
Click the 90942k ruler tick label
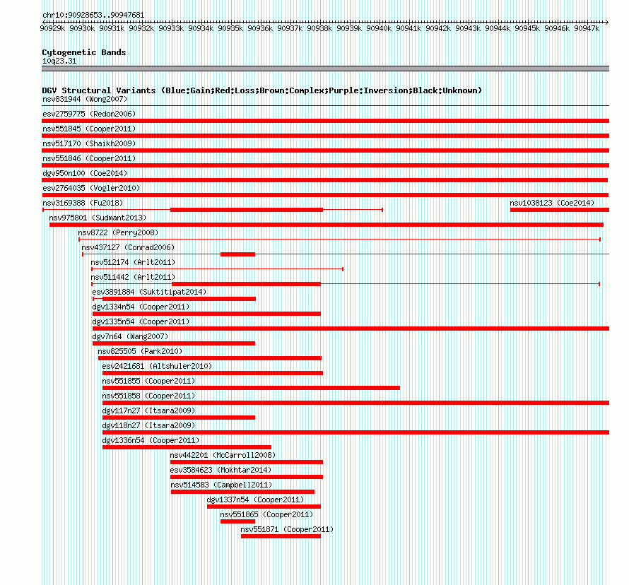438,28
